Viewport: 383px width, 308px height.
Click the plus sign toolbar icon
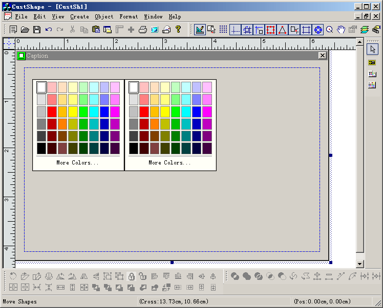[x=131, y=30]
